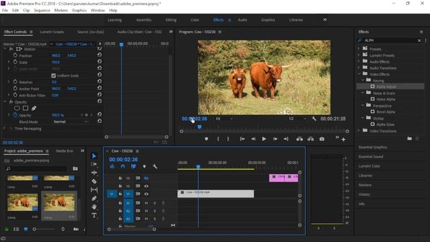Expand the Time Remapping property
This screenshot has width=430, height=242.
5,128
